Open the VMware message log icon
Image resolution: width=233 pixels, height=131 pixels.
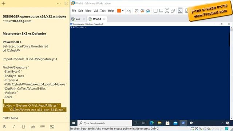pos(226,128)
